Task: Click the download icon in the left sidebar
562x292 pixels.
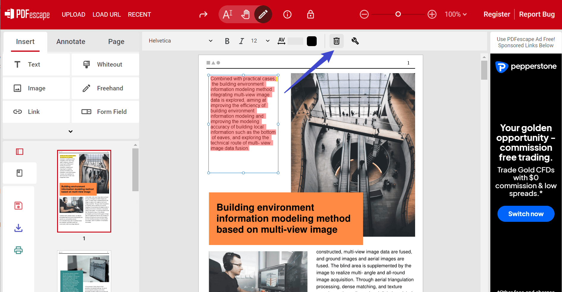Action: coord(18,228)
